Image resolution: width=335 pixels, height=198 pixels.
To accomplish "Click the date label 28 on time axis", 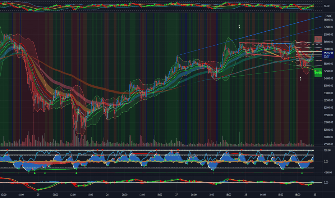I will click(246, 195).
